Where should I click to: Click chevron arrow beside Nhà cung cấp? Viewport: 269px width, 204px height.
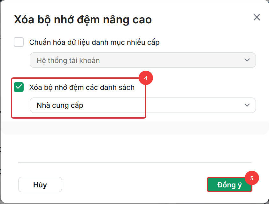click(x=247, y=105)
